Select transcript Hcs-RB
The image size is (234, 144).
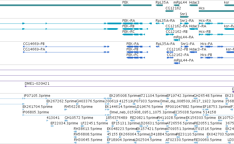coord(205,31)
